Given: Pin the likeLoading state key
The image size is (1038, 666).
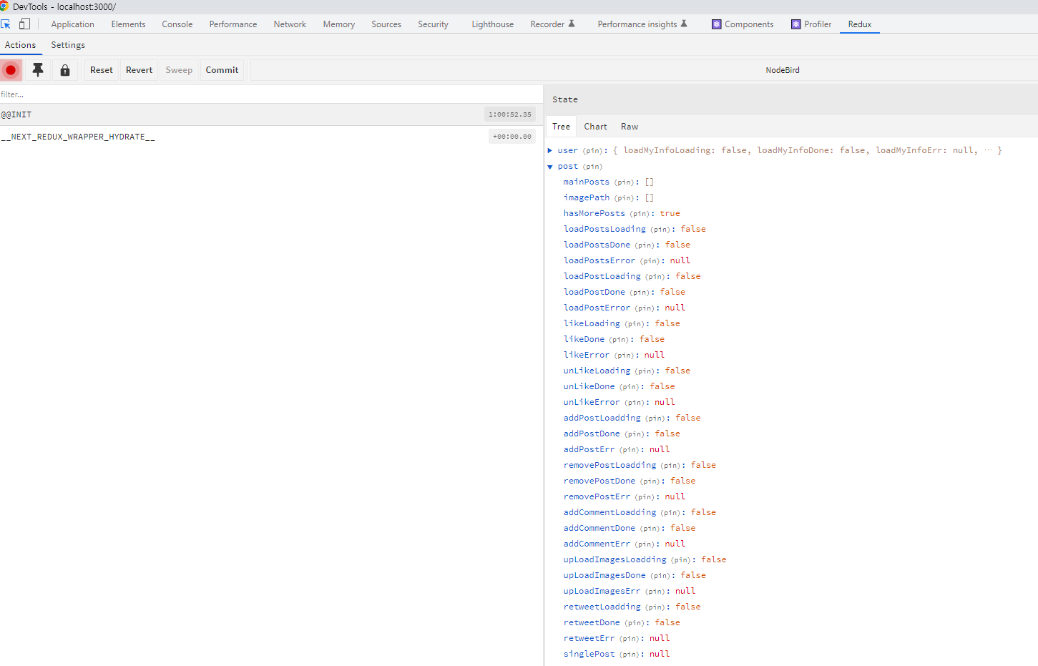Looking at the screenshot, I should (635, 324).
